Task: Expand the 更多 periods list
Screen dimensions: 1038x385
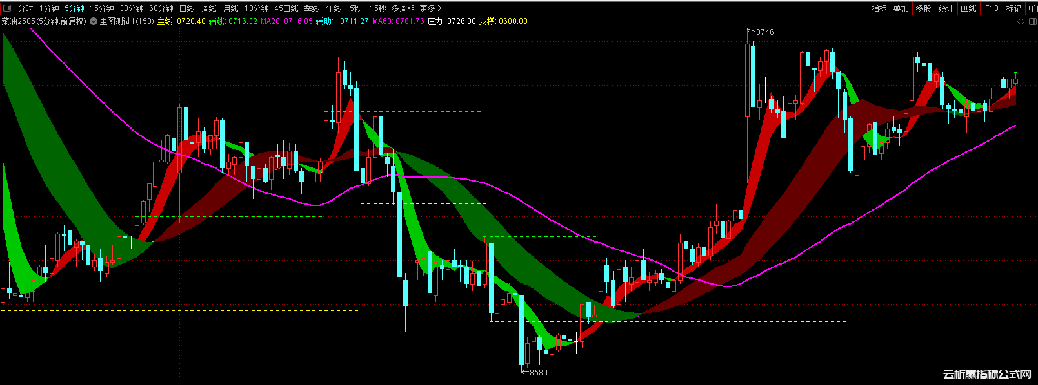Action: coord(430,8)
